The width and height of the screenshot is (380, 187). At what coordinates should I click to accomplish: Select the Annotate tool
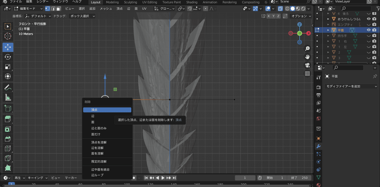[8, 87]
